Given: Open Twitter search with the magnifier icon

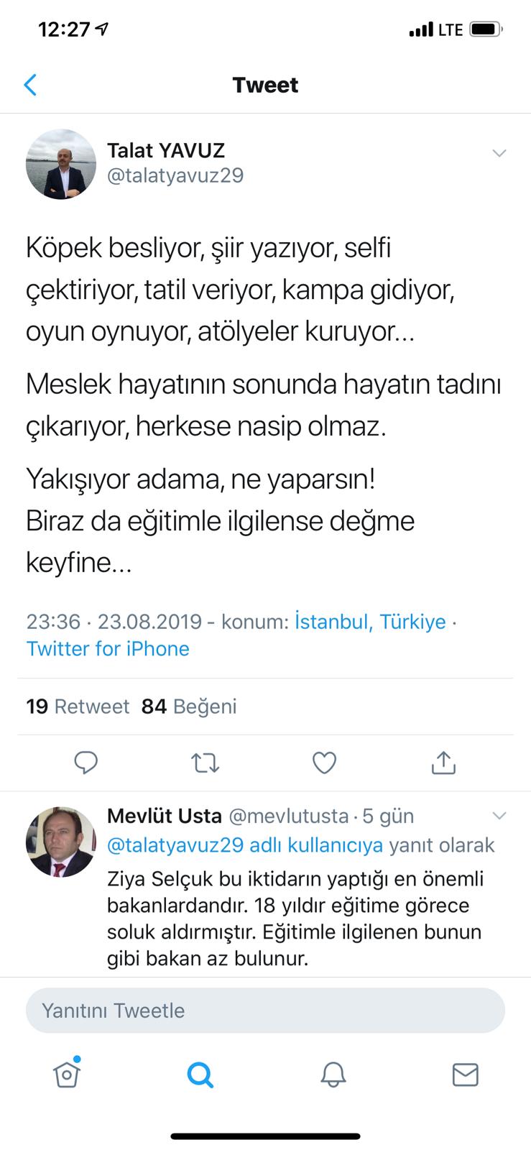Looking at the screenshot, I should [199, 1075].
